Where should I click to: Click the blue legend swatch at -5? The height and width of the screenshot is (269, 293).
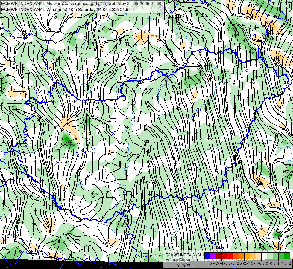[207, 256]
